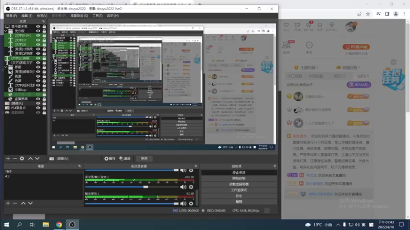Mute the 麥克風/輸入音效 2 channel
The image size is (410, 230).
183,187
